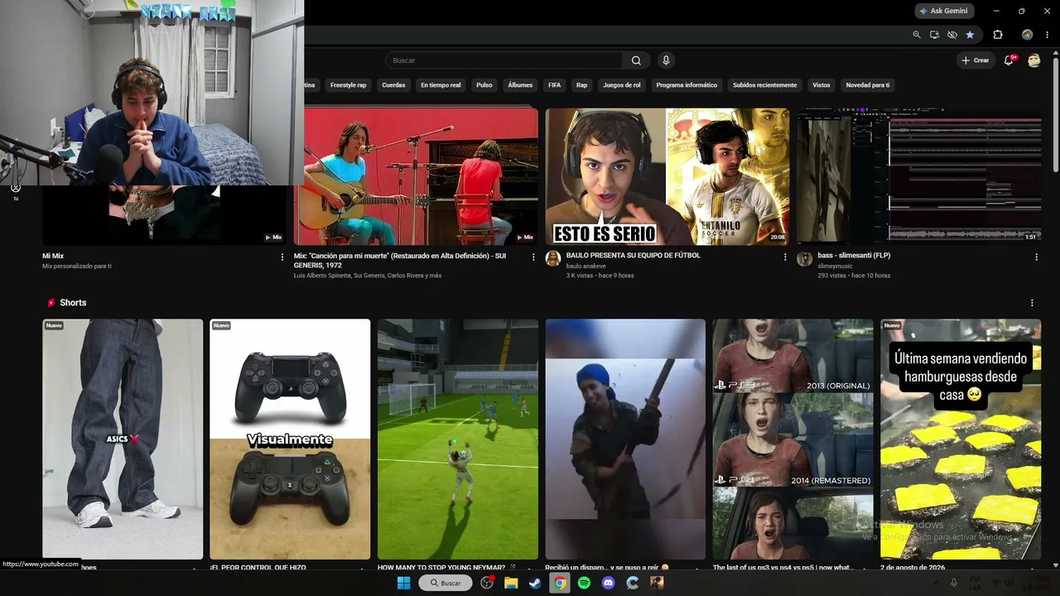1060x596 pixels.
Task: Open the Young Neymar football Short
Action: [458, 440]
